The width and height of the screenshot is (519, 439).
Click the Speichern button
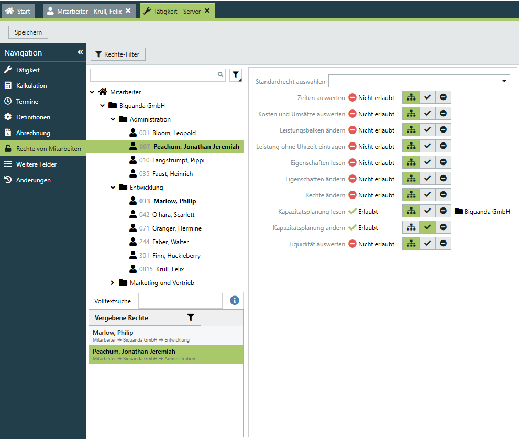(28, 32)
